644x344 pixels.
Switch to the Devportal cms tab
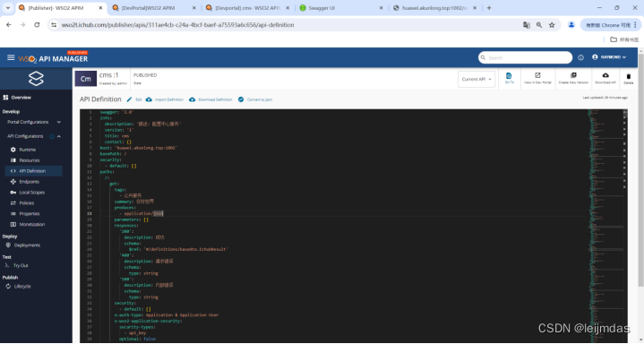(x=248, y=8)
